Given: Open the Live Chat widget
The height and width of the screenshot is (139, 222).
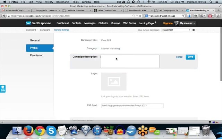Looking at the screenshot, I should click(x=3, y=89).
